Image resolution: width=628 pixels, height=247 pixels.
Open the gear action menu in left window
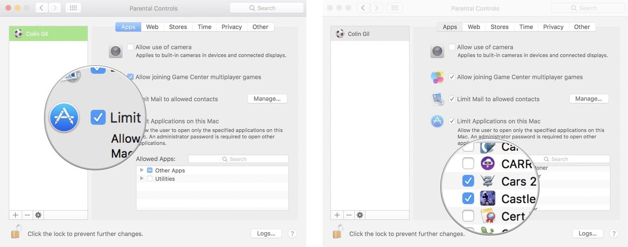point(38,215)
